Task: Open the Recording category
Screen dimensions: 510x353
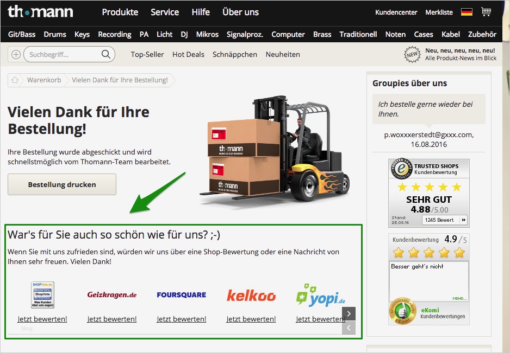Action: [115, 34]
